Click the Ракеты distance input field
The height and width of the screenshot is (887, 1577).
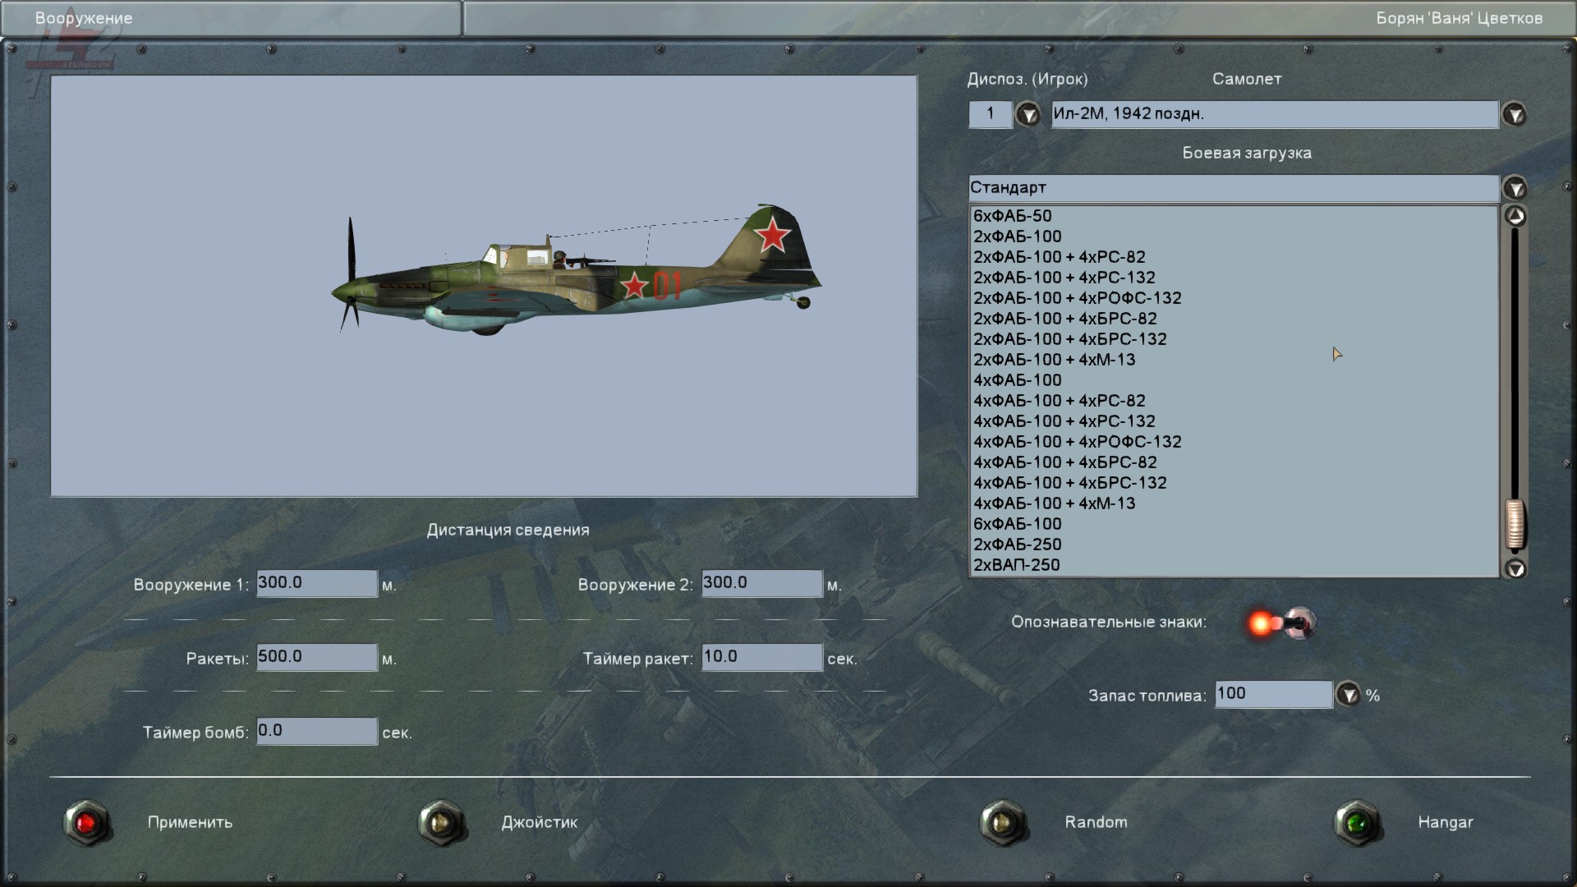(316, 657)
